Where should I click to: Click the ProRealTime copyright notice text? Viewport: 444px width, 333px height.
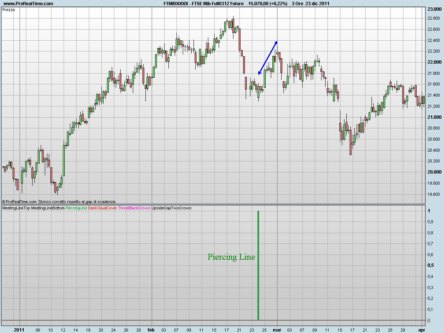coord(59,202)
